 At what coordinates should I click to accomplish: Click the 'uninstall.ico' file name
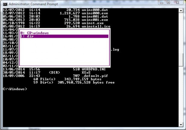(x=96, y=26)
